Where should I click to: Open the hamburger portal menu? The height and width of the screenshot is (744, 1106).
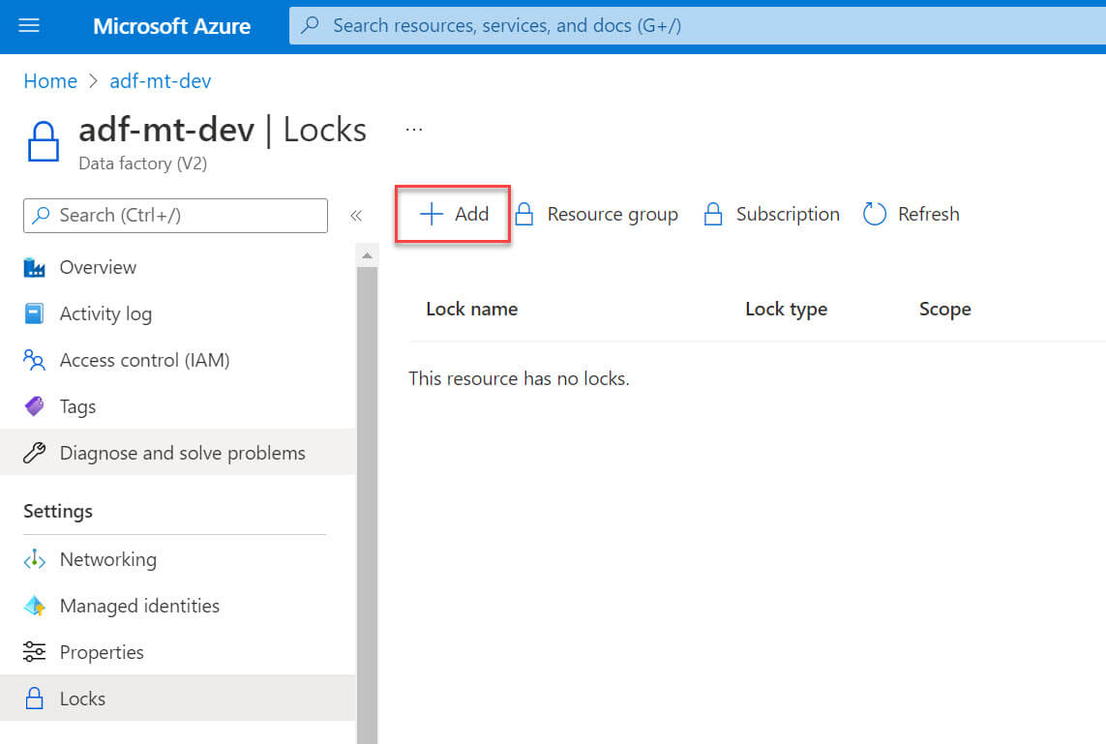tap(29, 26)
